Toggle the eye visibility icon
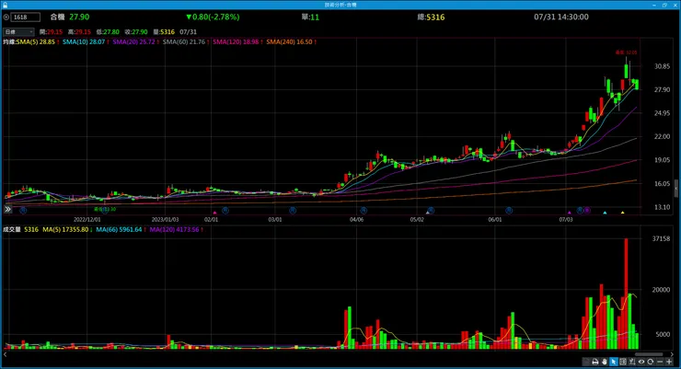Image resolution: width=681 pixels, height=369 pixels. (641, 362)
